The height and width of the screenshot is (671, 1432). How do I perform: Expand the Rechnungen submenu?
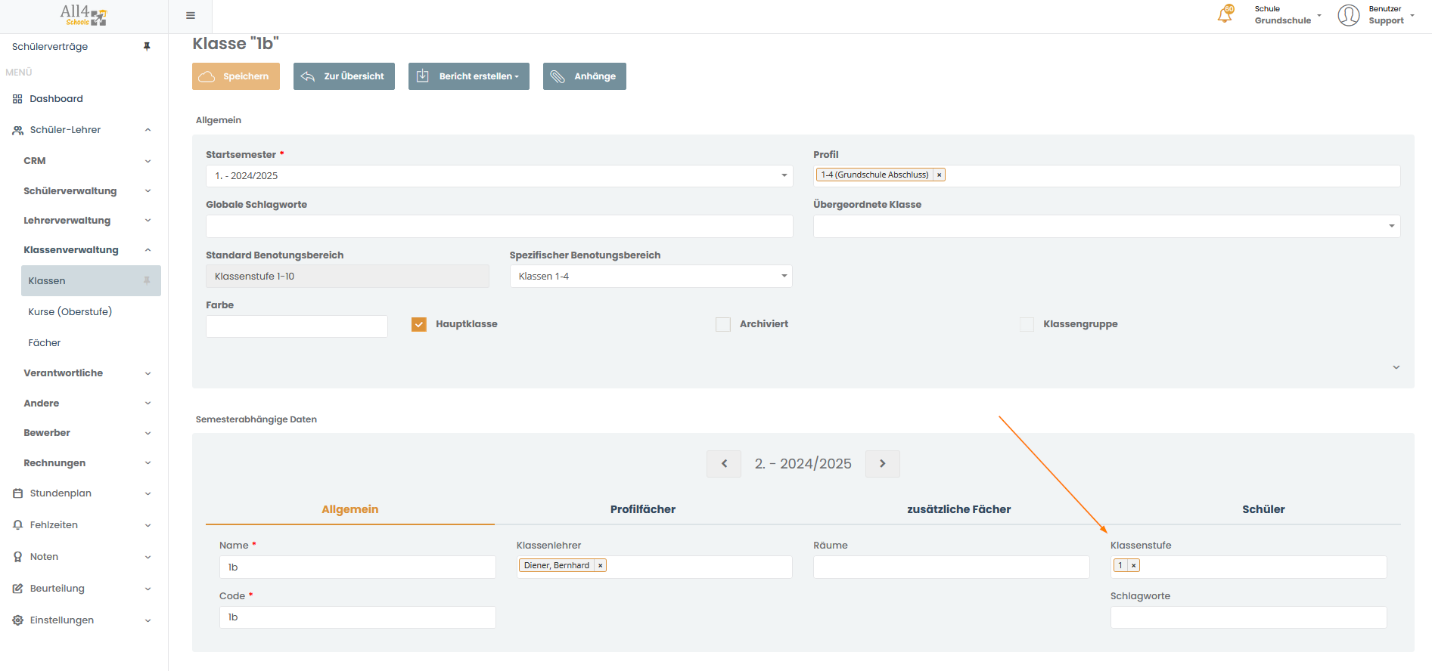click(148, 463)
